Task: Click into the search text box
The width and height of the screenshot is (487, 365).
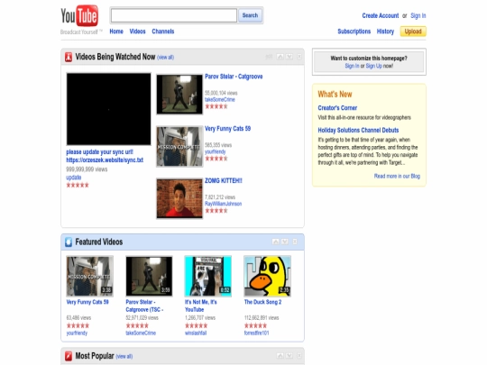Action: tap(174, 15)
